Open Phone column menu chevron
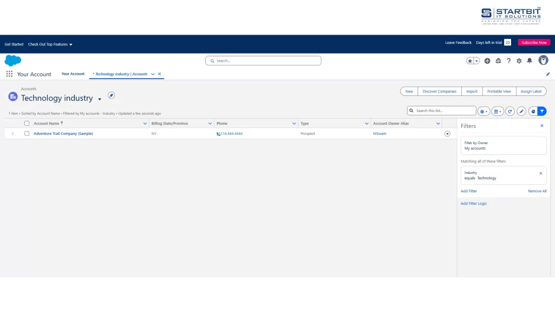 click(294, 123)
